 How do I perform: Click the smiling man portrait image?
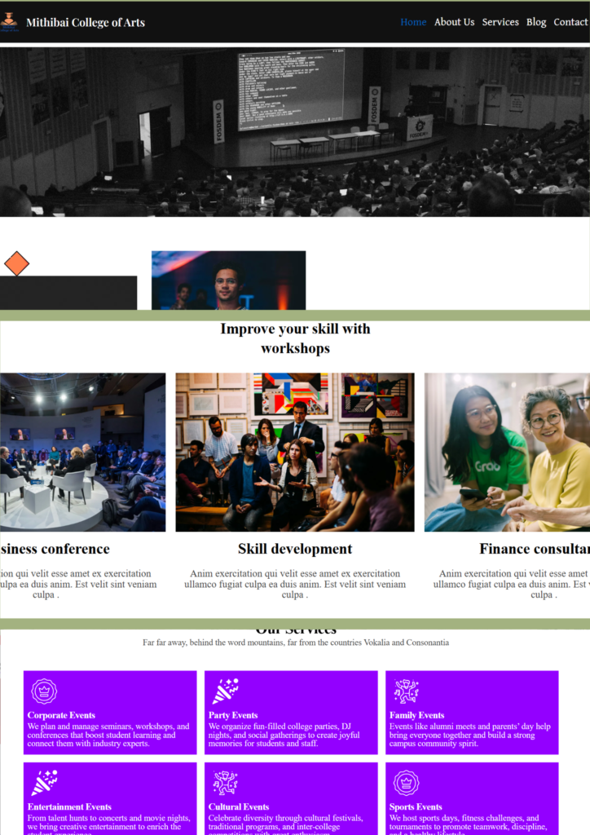229,281
